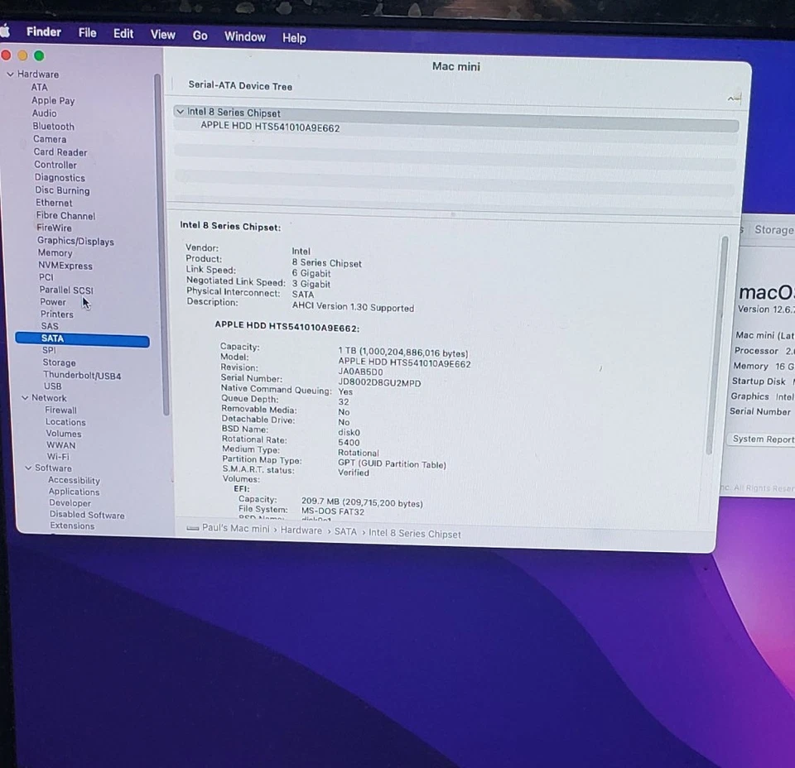Select Firewall in the Network section
Screen dimensions: 795x768
[60, 410]
